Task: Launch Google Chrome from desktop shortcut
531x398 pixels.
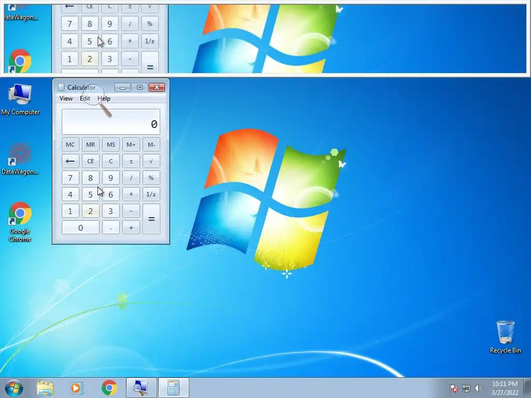Action: click(20, 222)
